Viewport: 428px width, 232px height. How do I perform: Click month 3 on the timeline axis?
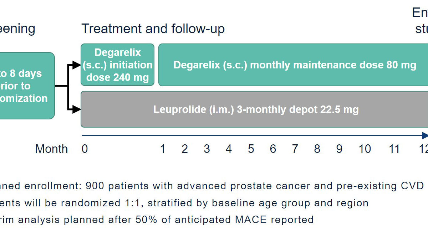click(x=207, y=149)
